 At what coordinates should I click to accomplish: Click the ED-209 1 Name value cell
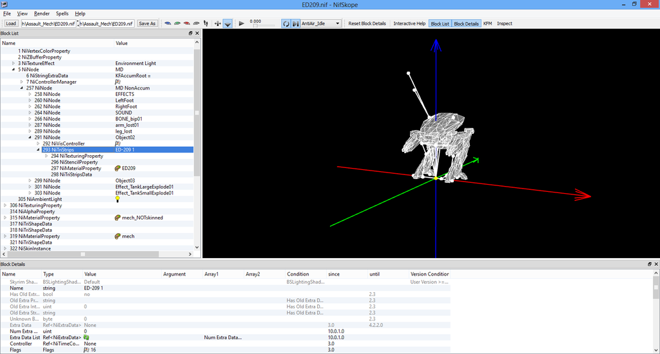(x=122, y=288)
